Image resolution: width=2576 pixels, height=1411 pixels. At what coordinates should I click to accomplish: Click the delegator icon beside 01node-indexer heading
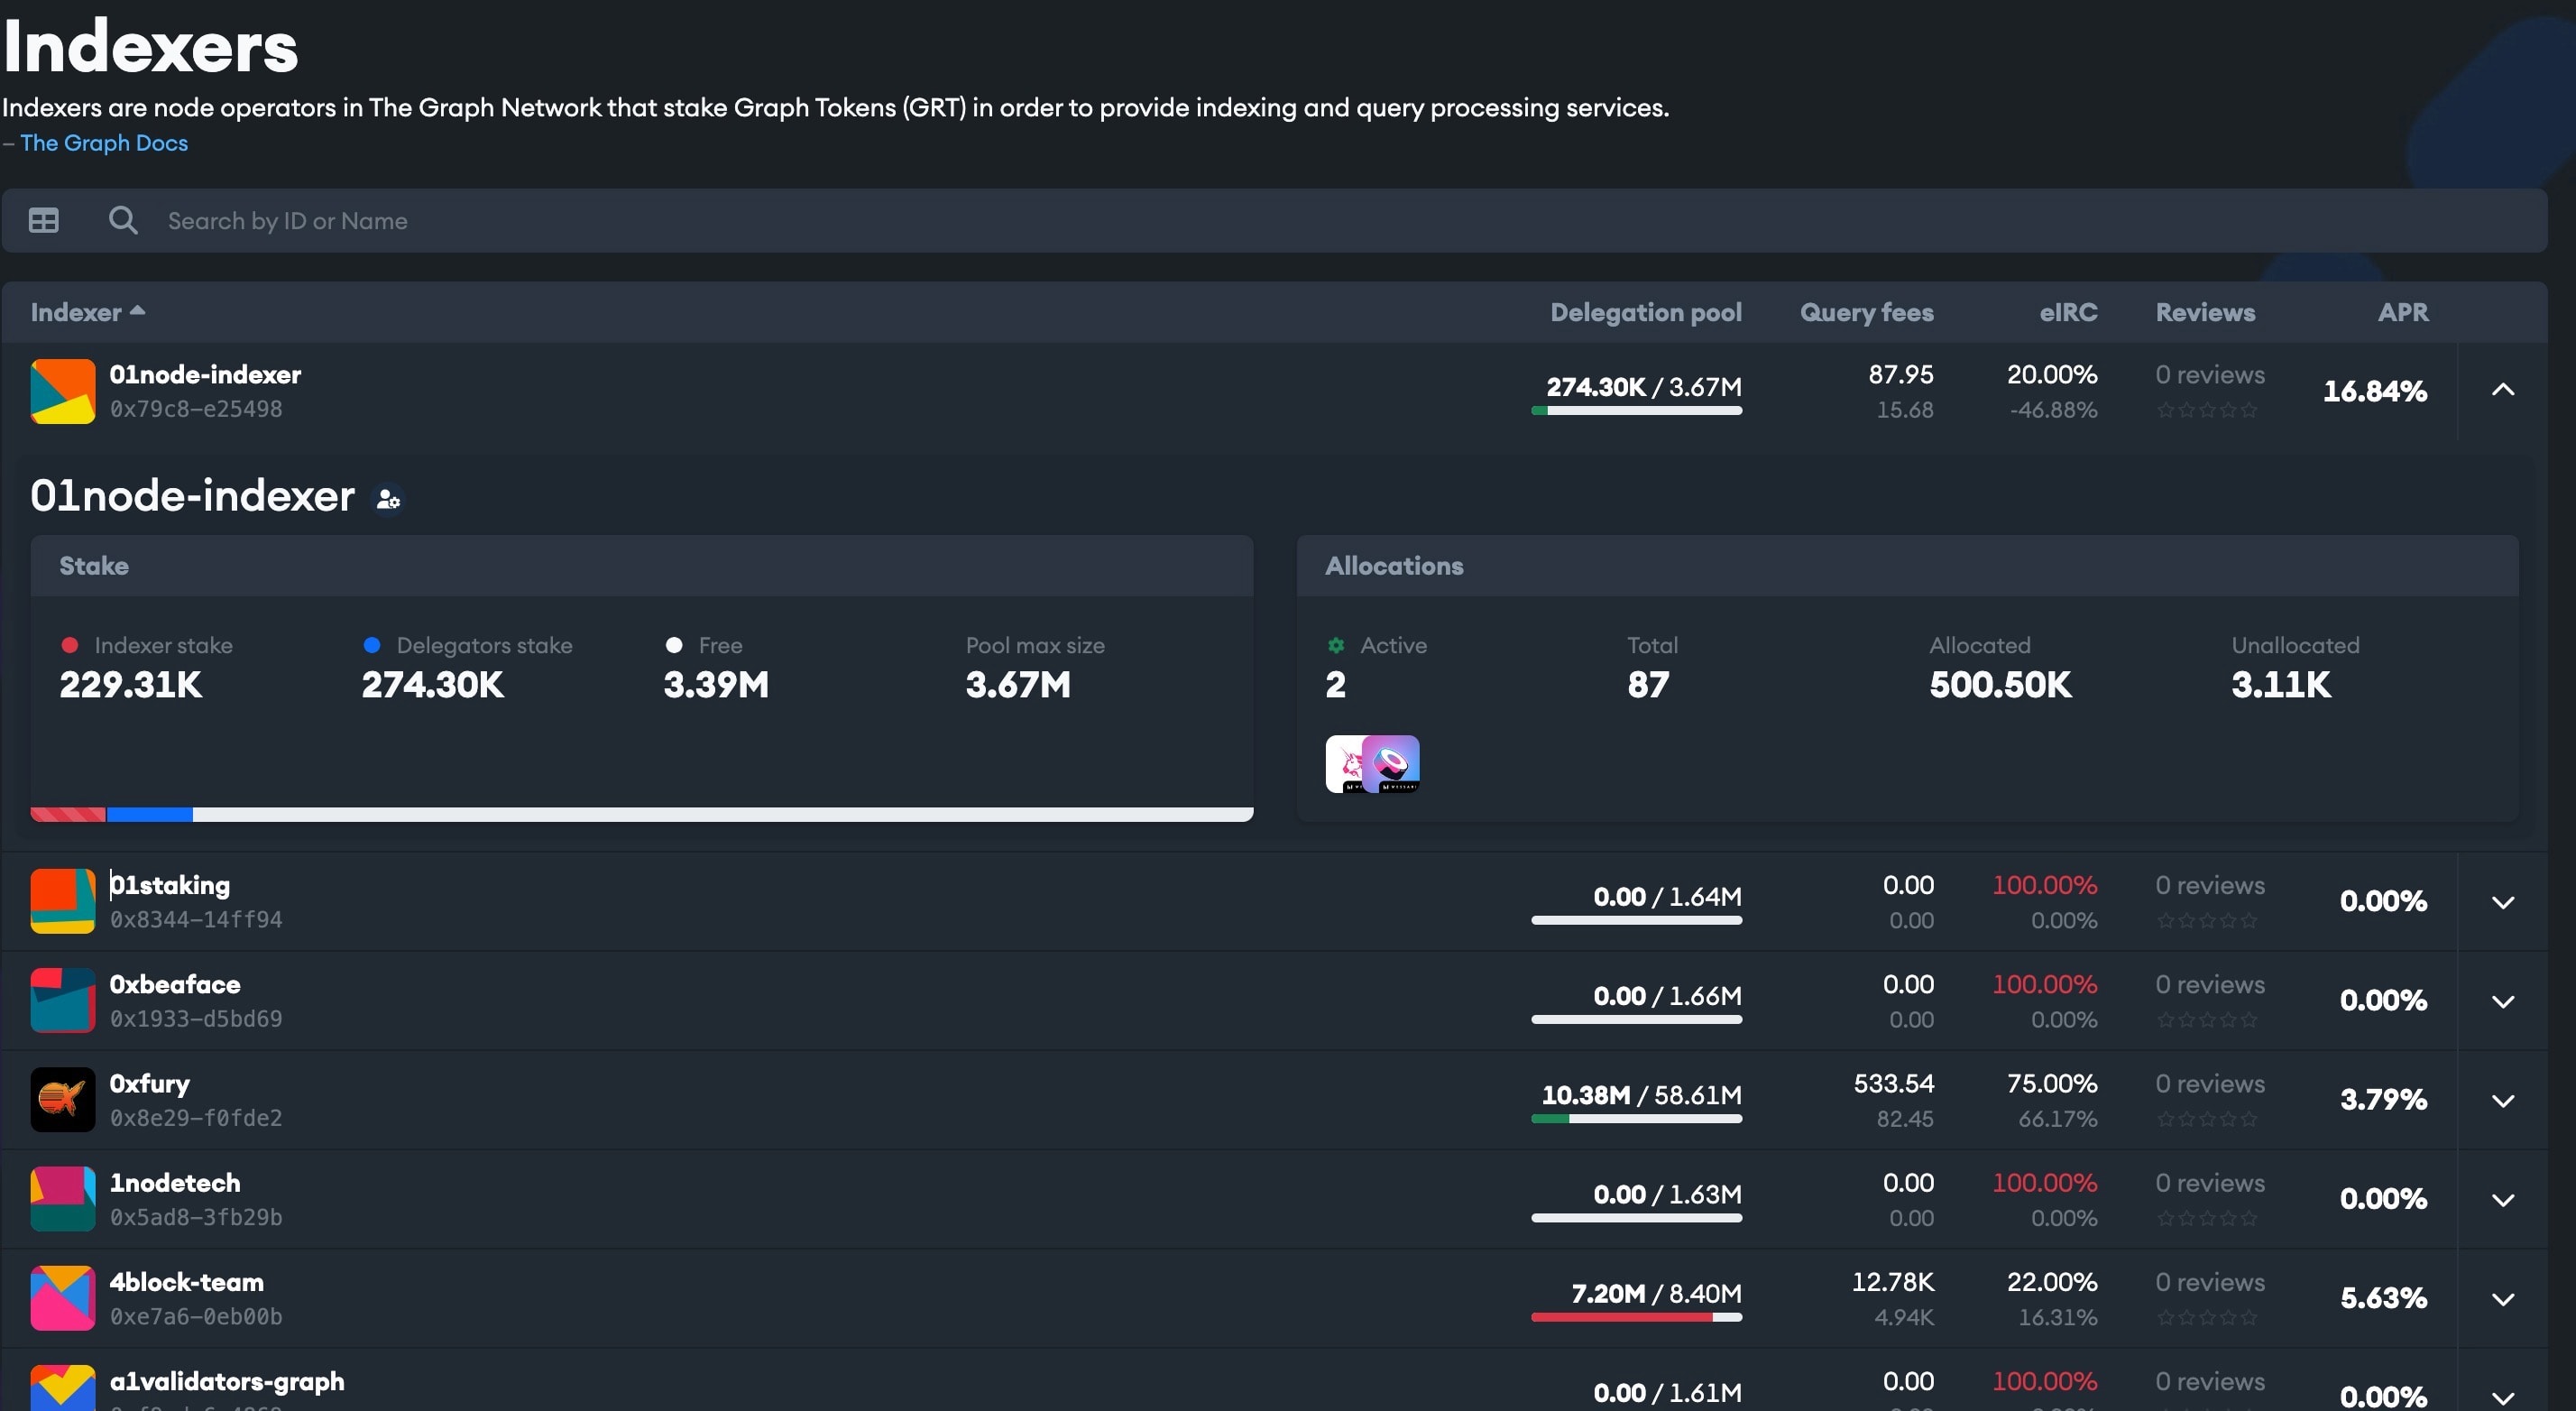tap(388, 498)
